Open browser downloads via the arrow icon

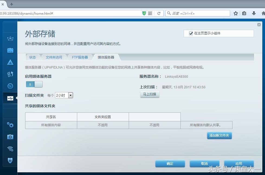[x=253, y=13]
